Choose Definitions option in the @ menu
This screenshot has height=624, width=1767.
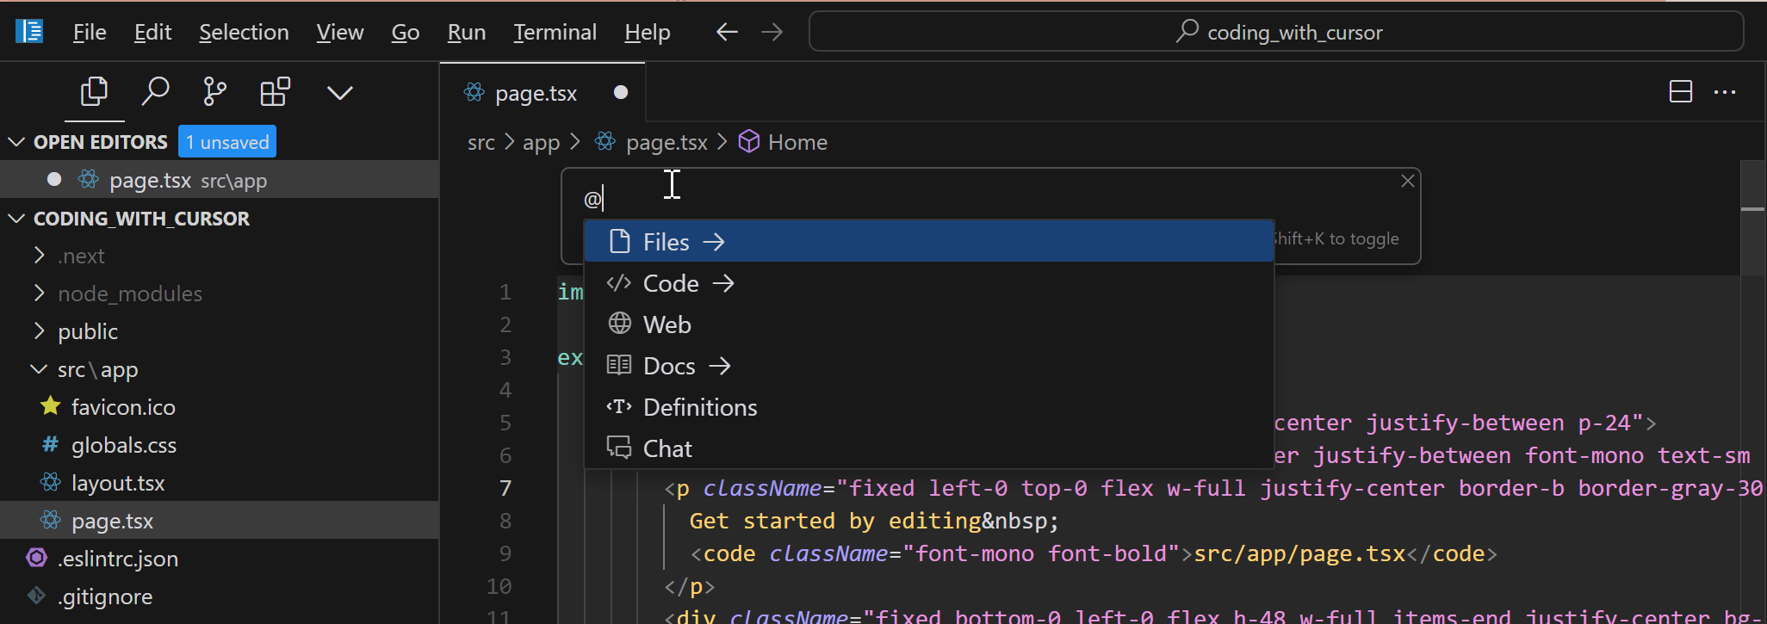(x=929, y=406)
